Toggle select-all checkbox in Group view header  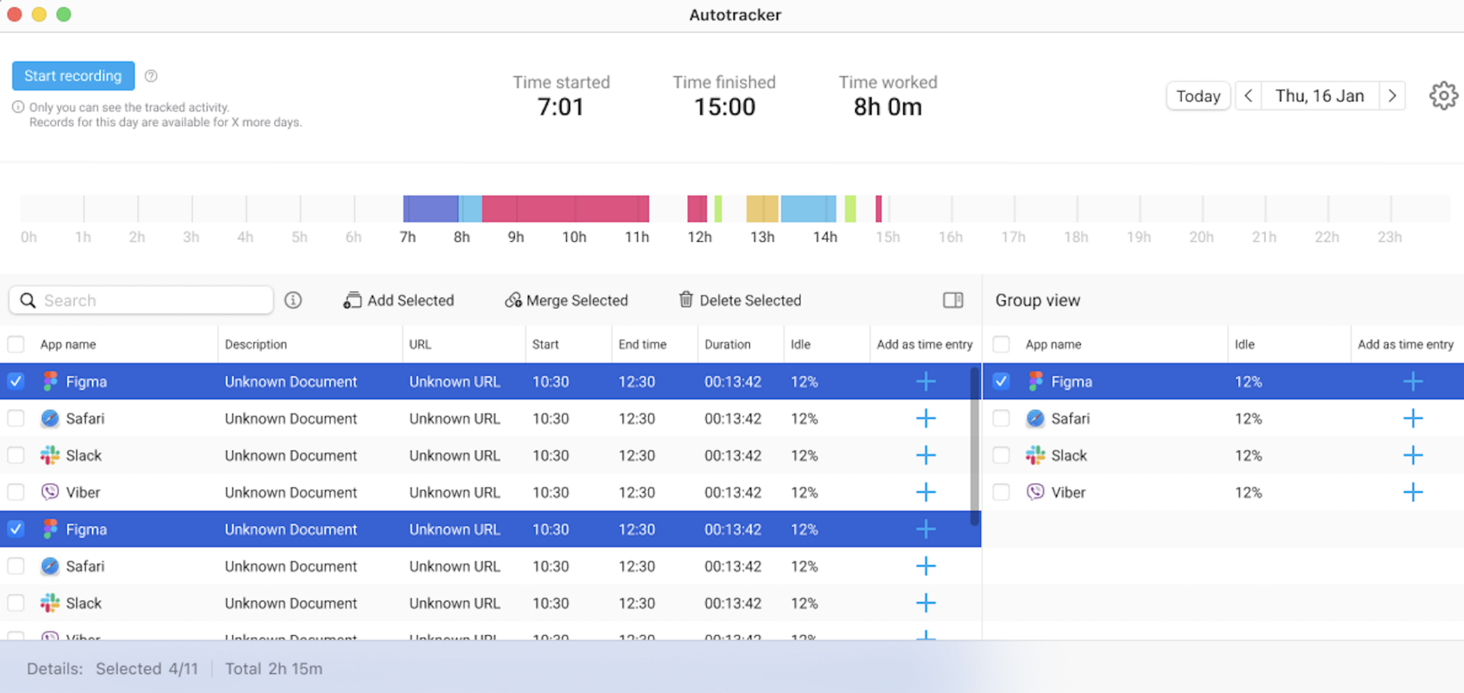point(1001,344)
